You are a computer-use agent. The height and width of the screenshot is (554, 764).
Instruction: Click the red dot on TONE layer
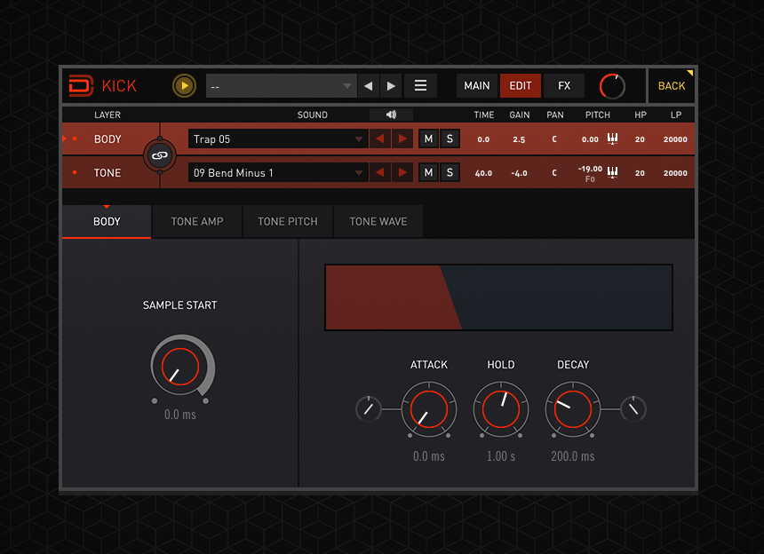(75, 172)
